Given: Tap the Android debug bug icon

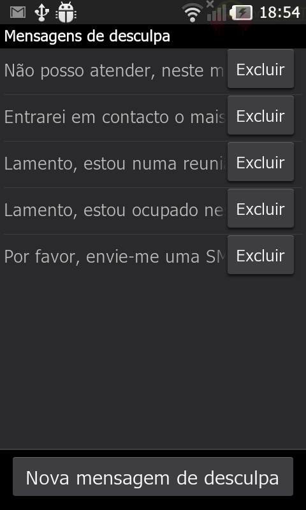Looking at the screenshot, I should coord(66,12).
